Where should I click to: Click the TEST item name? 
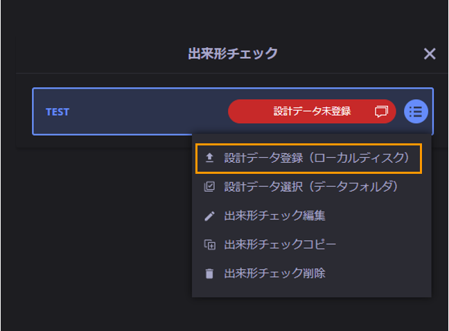pos(58,112)
